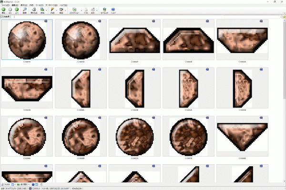Click the Help globe toolbar icon
Image resolution: width=286 pixels, height=190 pixels.
(113, 10)
